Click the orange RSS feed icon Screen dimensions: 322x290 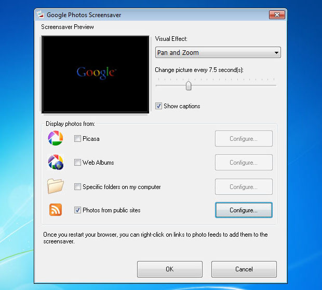[56, 210]
